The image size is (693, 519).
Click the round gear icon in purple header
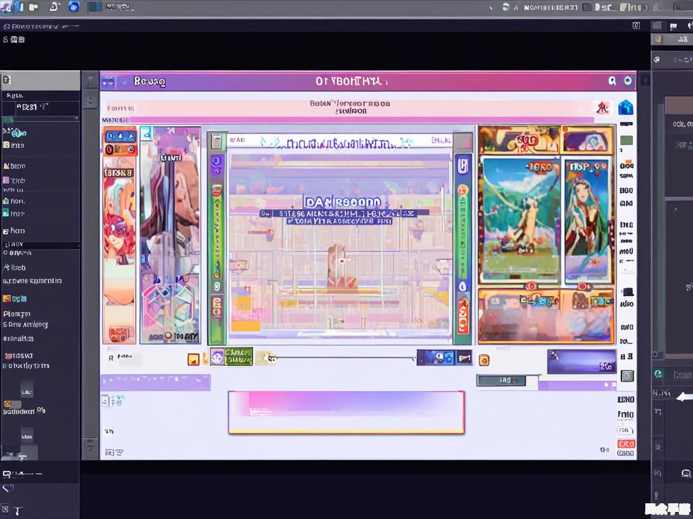coord(627,81)
